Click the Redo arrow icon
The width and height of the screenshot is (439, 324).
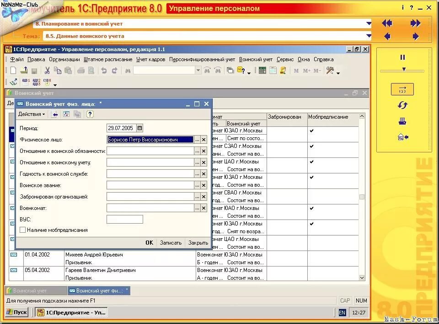point(114,70)
